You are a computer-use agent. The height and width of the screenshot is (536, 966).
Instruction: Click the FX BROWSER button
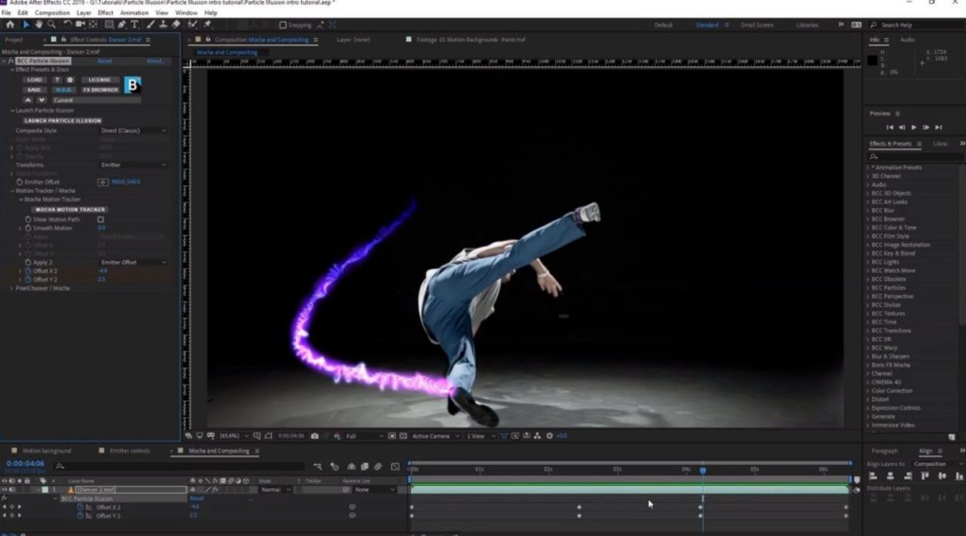(x=100, y=90)
